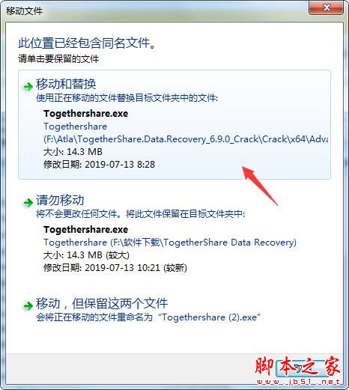Click the F:\软件下载 destination path text
This screenshot has height=390, width=349.
click(x=203, y=243)
